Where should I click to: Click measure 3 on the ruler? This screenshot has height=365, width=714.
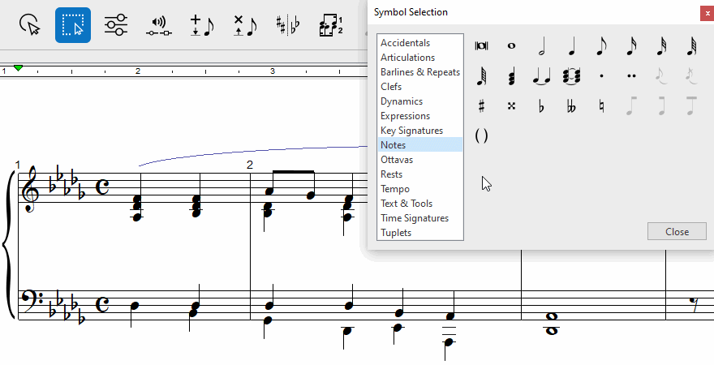point(273,71)
